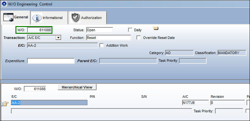The image size is (250, 121).
Task: Click the Parent E/C field
Action: click(128, 61)
